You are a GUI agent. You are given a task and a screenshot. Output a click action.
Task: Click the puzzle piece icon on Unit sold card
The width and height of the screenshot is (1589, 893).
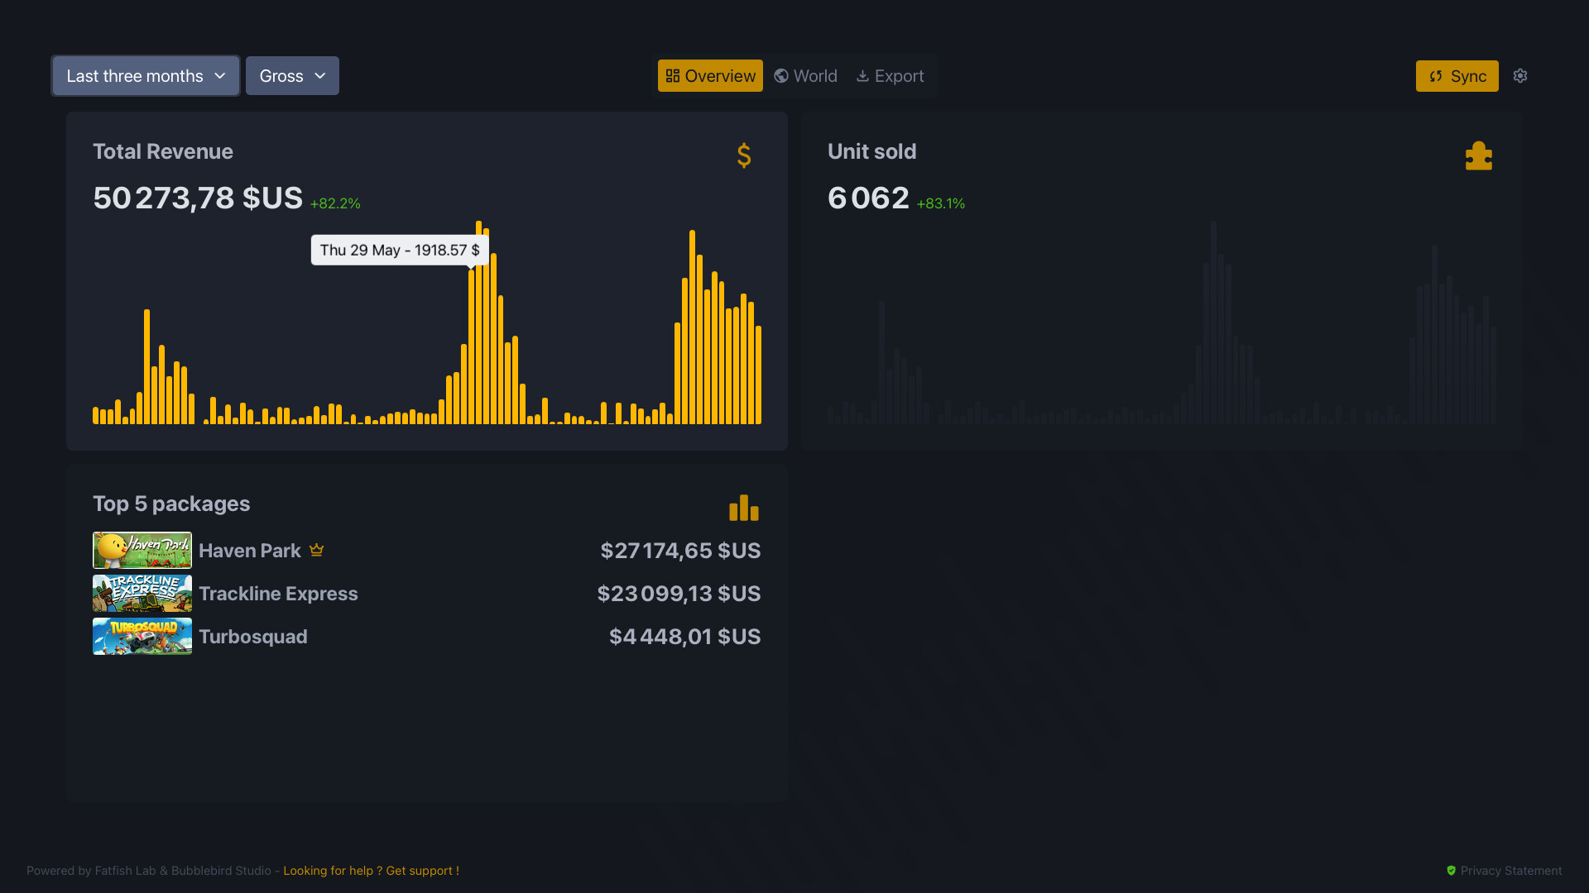(1479, 155)
